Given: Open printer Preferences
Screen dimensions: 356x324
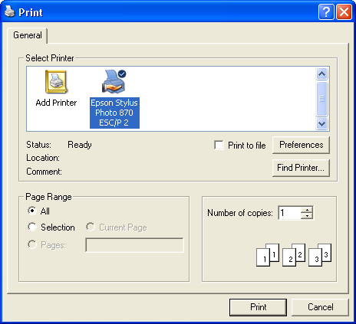Looking at the screenshot, I should [x=301, y=145].
